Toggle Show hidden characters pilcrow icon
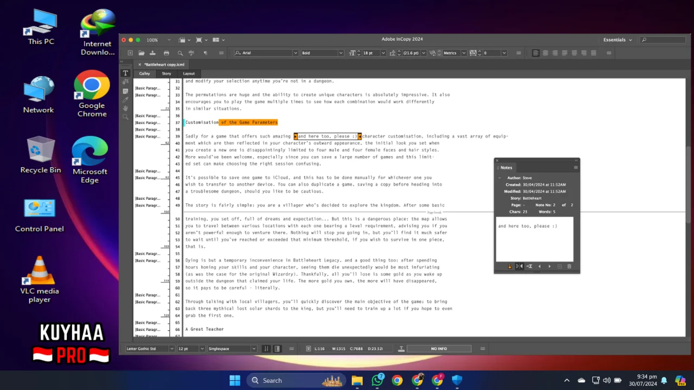This screenshot has height=390, width=694. [x=205, y=53]
